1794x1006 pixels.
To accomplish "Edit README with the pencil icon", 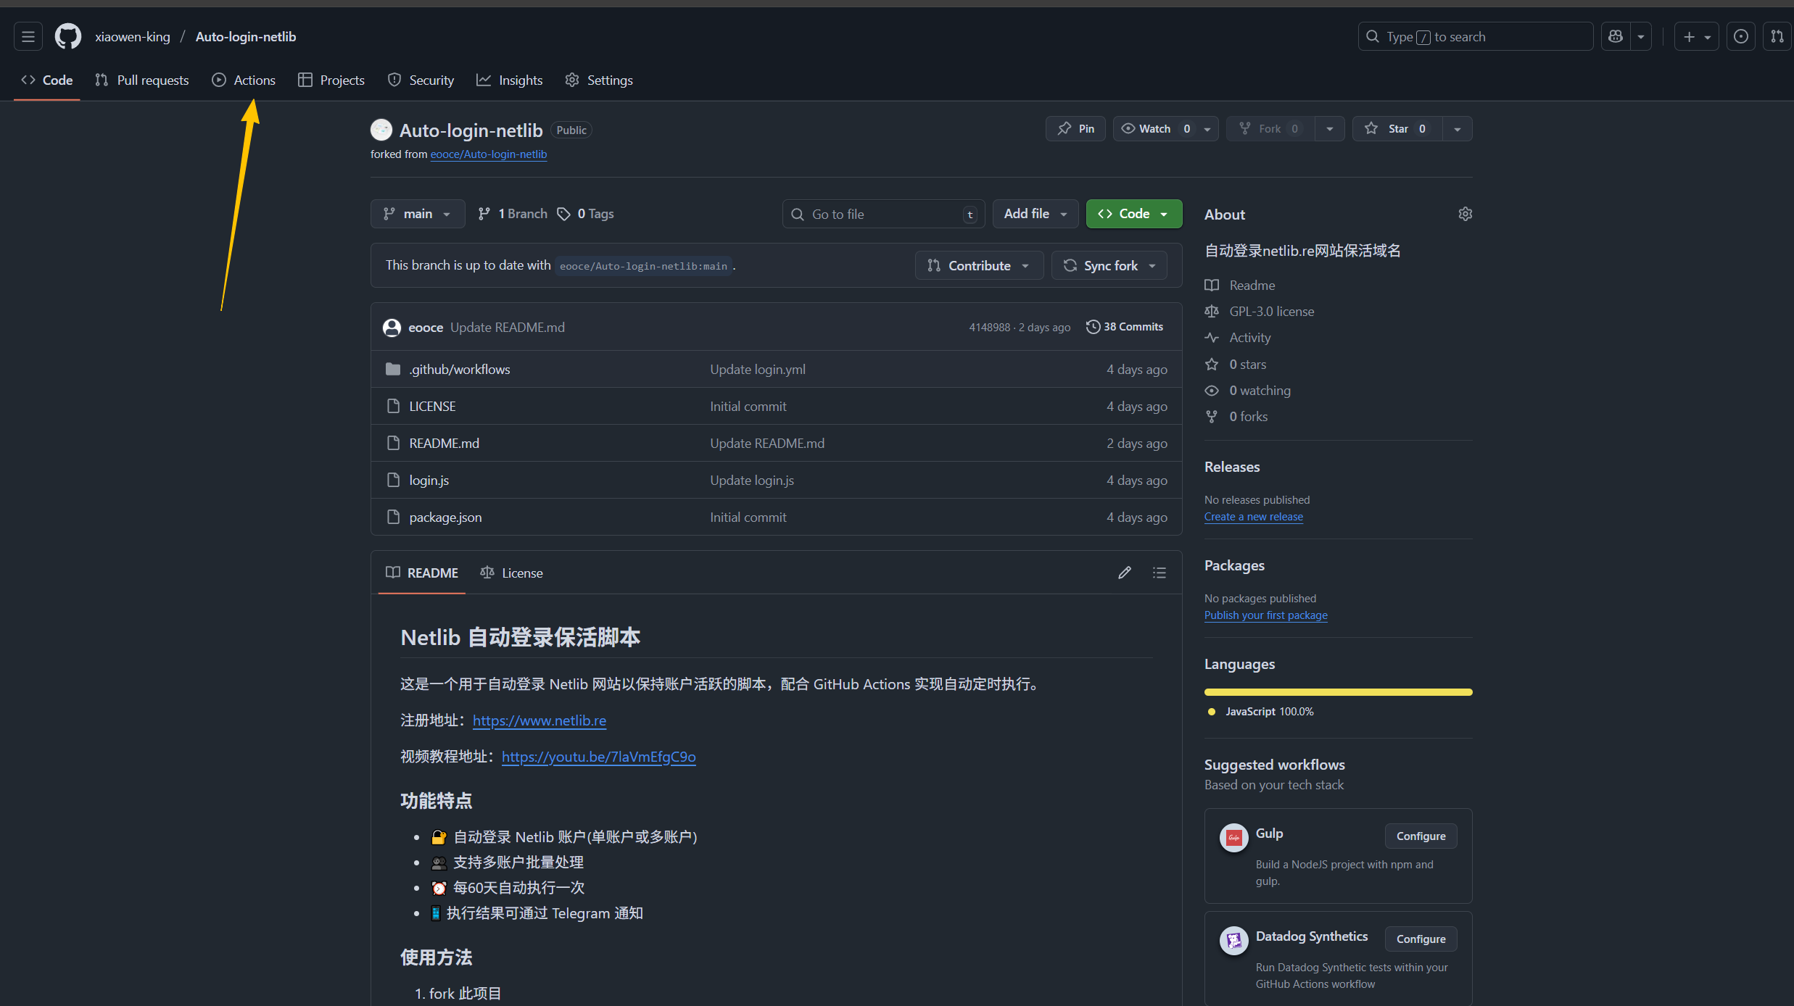I will (x=1125, y=573).
